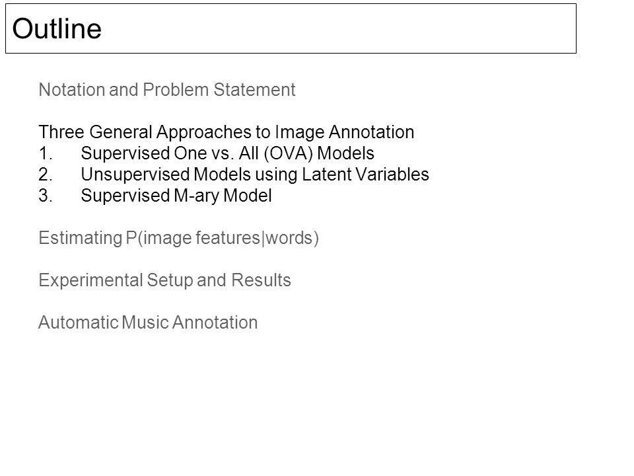Image resolution: width=634 pixels, height=476 pixels.
Task: Click list number 3. marker
Action: [x=46, y=196]
